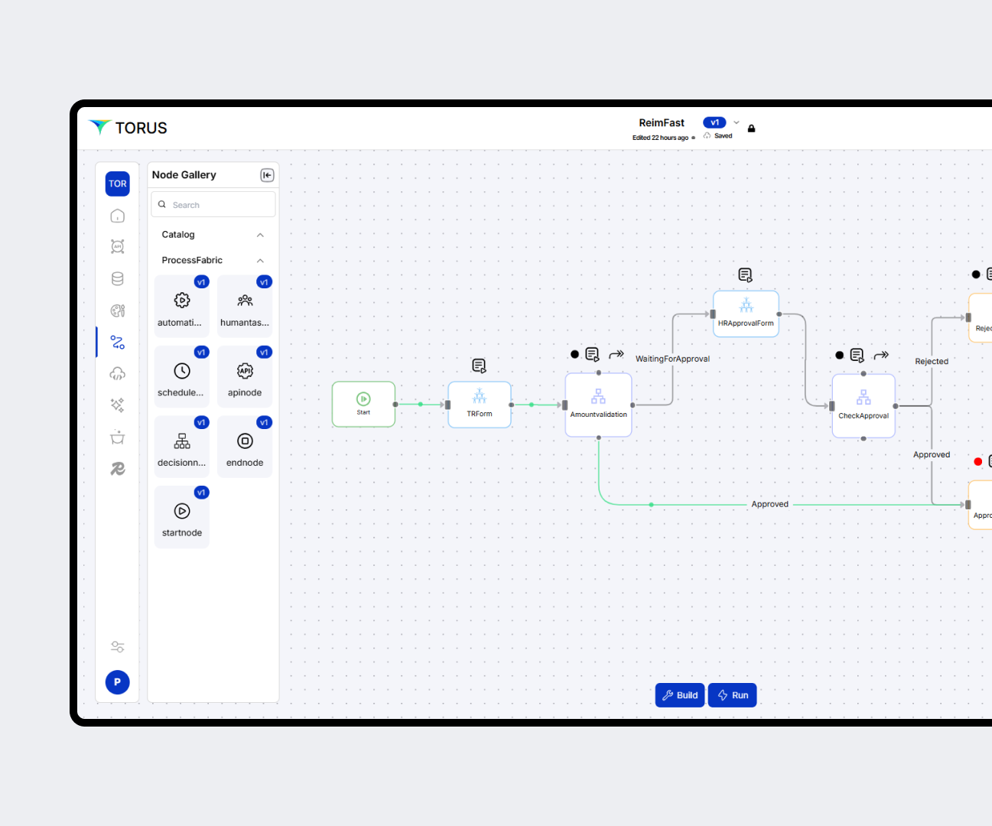The width and height of the screenshot is (992, 826).
Task: Open the P profile avatar menu
Action: (117, 681)
